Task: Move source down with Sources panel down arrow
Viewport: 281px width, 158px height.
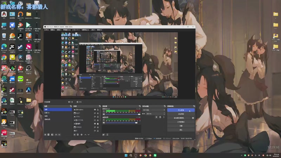Action: 89,134
